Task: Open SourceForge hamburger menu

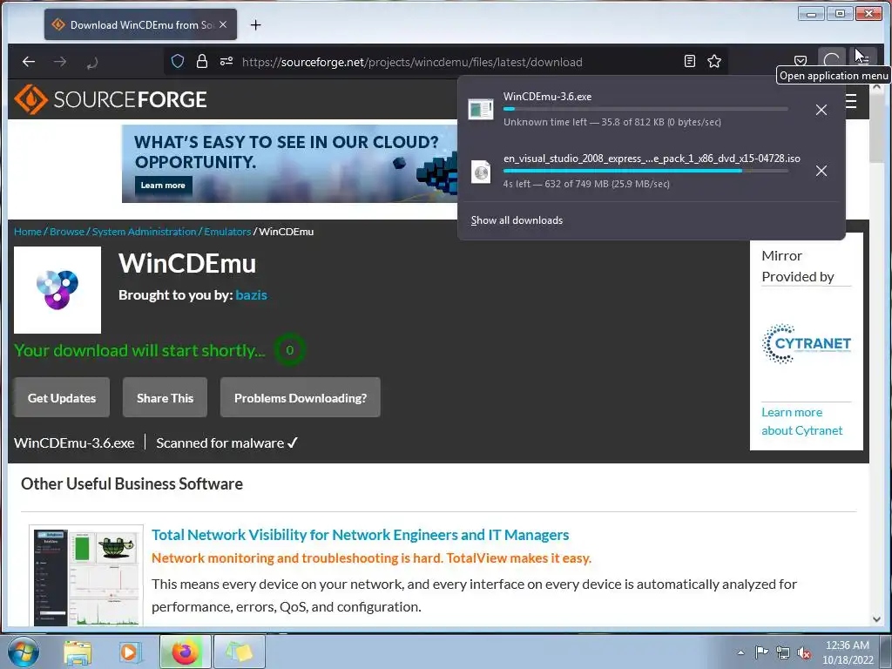Action: click(851, 101)
